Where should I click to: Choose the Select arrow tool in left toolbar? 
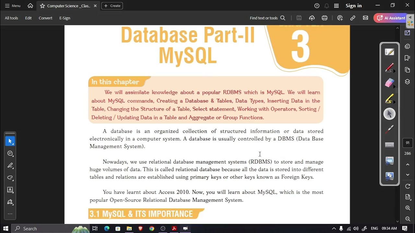click(x=10, y=141)
